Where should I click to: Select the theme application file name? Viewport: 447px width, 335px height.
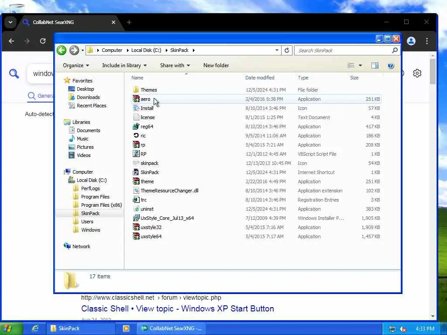coord(147,181)
